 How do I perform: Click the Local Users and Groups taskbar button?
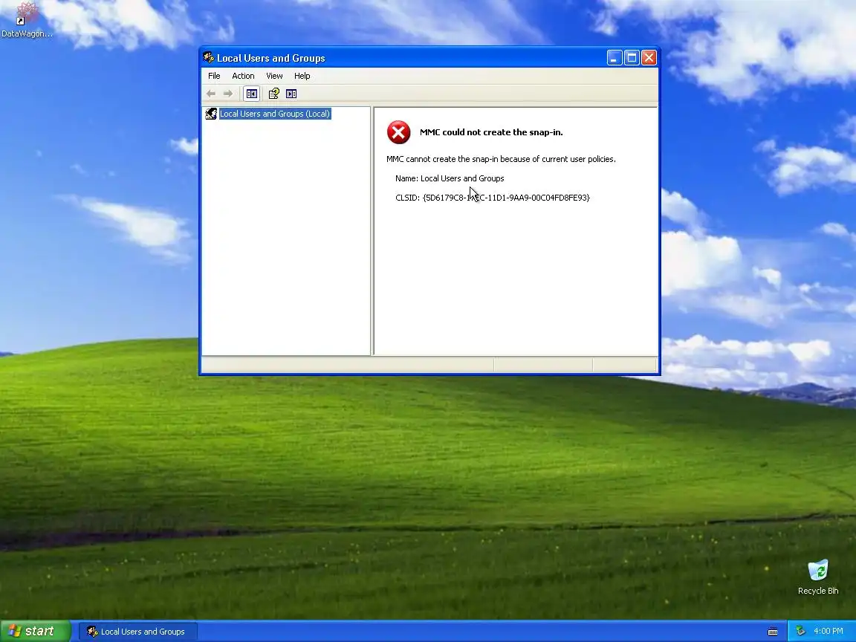[138, 632]
